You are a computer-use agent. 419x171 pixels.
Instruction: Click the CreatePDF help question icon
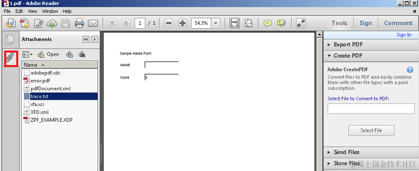click(410, 70)
